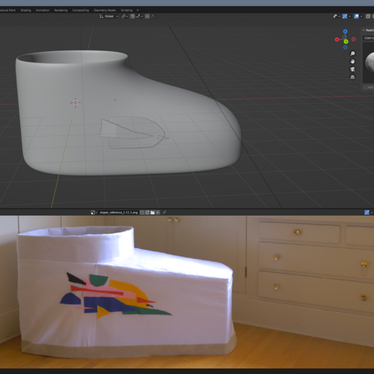Click the sidebar name input field
The height and width of the screenshot is (374, 374).
[x=368, y=38]
